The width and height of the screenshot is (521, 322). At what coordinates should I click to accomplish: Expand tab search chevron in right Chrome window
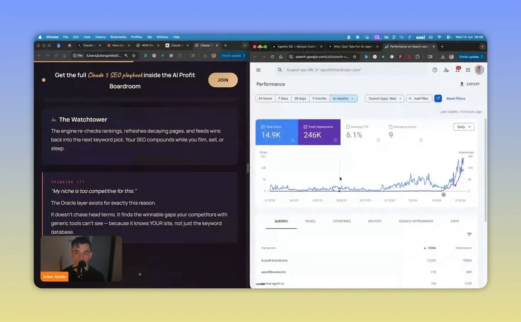pos(482,46)
